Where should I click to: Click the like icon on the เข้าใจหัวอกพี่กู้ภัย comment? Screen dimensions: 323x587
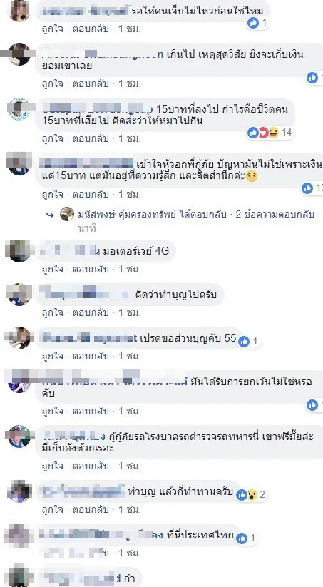pyautogui.click(x=307, y=188)
